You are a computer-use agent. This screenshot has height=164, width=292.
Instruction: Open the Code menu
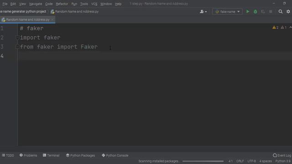click(x=49, y=4)
